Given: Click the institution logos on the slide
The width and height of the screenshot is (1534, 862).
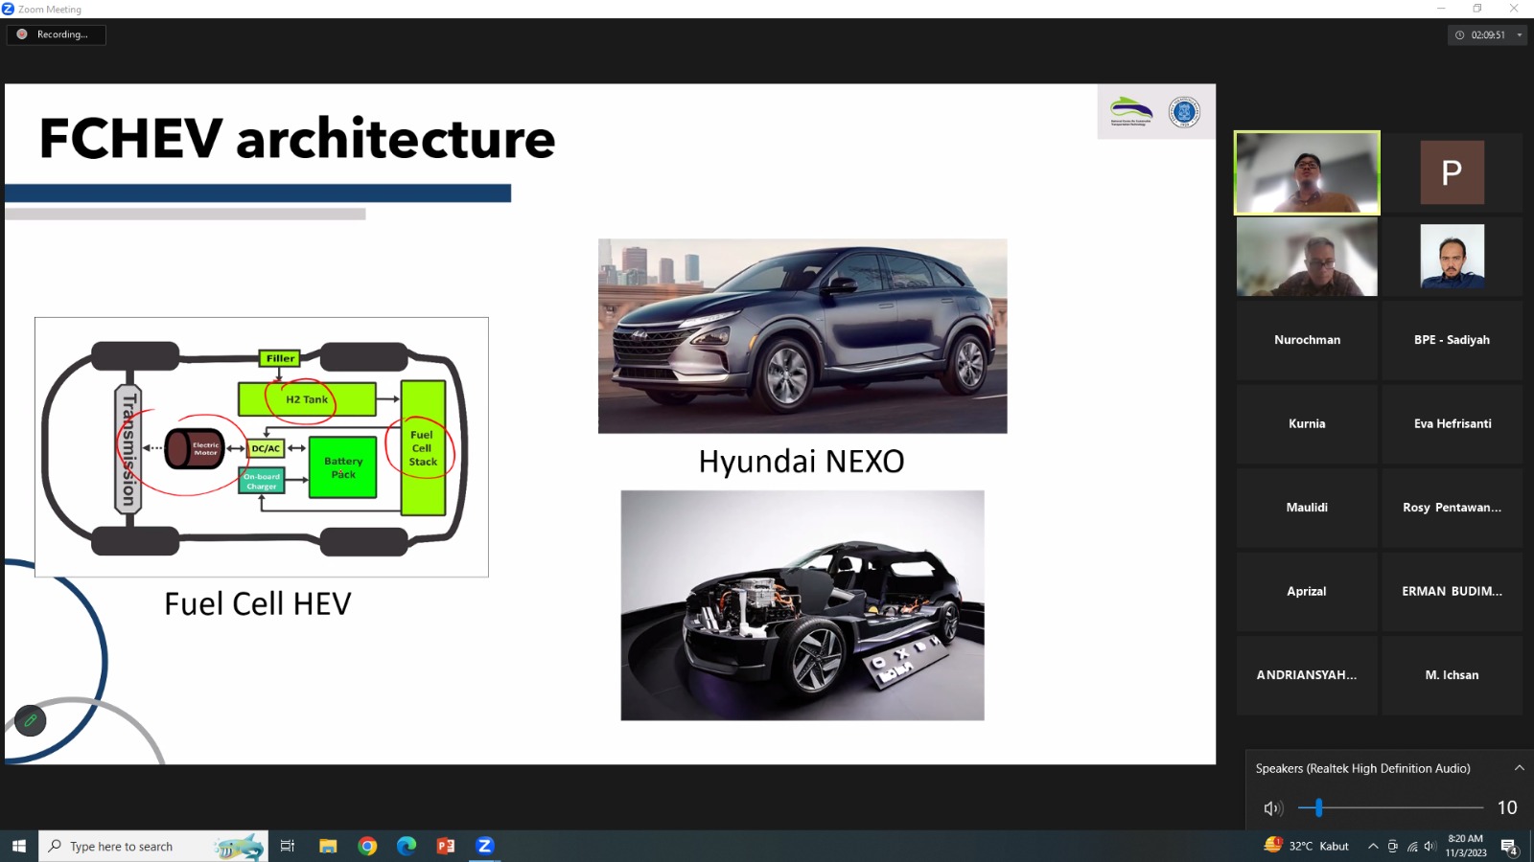Looking at the screenshot, I should (1155, 112).
